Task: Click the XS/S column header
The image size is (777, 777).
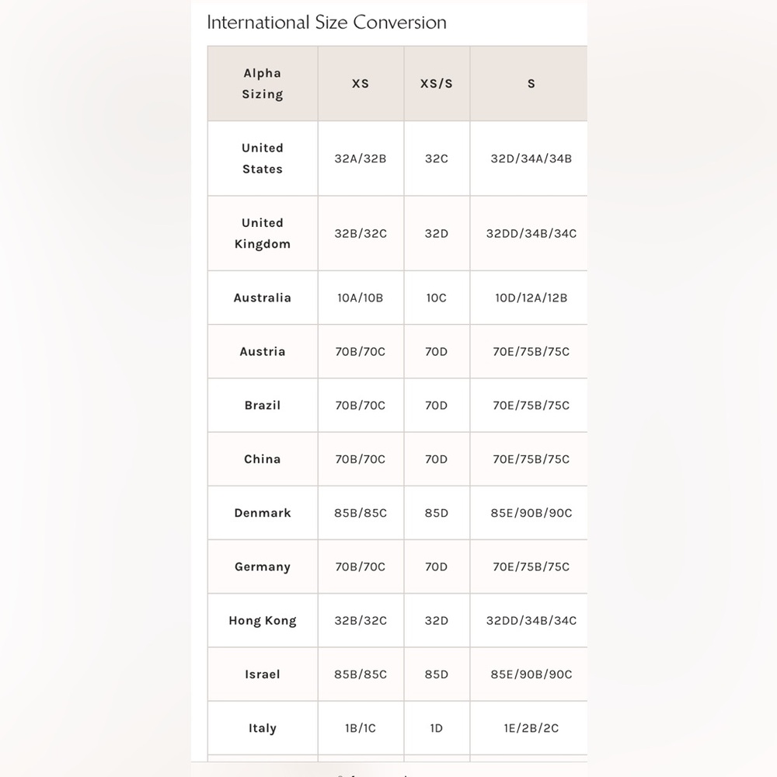Action: pos(437,84)
